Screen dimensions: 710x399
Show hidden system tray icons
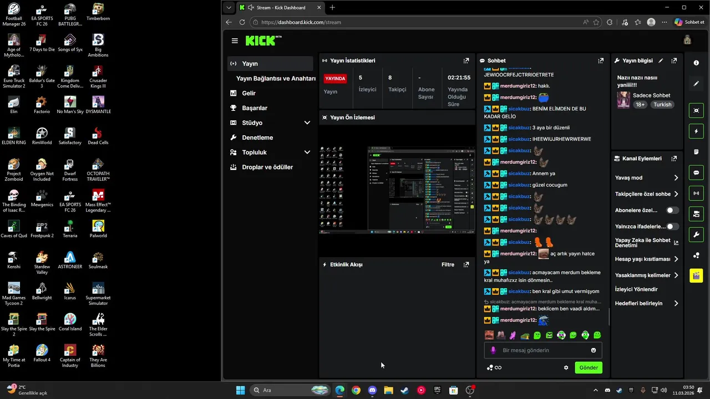(x=596, y=390)
